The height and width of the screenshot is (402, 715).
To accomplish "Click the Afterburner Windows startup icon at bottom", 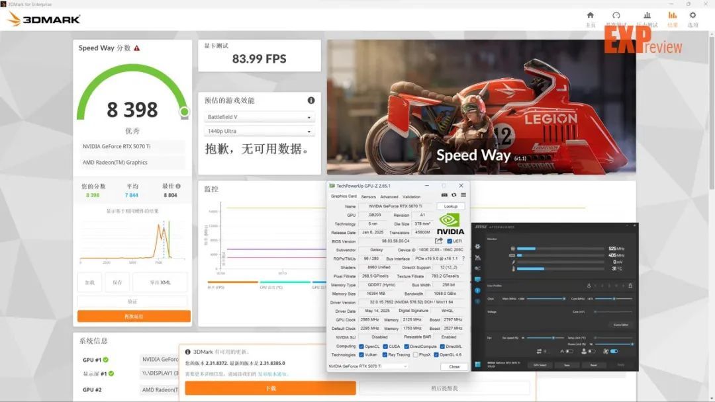I will click(x=477, y=365).
